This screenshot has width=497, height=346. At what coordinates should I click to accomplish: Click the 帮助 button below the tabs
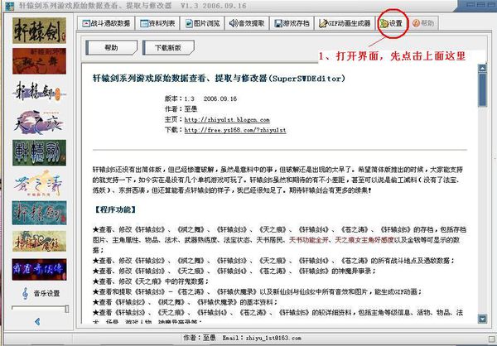[x=112, y=48]
